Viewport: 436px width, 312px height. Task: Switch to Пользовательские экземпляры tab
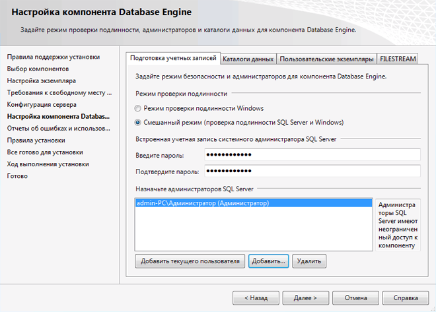click(x=326, y=59)
